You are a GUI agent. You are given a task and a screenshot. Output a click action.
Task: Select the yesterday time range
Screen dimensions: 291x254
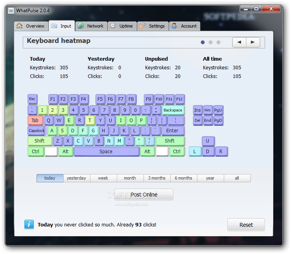[77, 178]
